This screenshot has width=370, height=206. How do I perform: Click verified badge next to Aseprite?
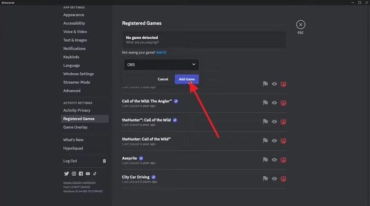[141, 158]
